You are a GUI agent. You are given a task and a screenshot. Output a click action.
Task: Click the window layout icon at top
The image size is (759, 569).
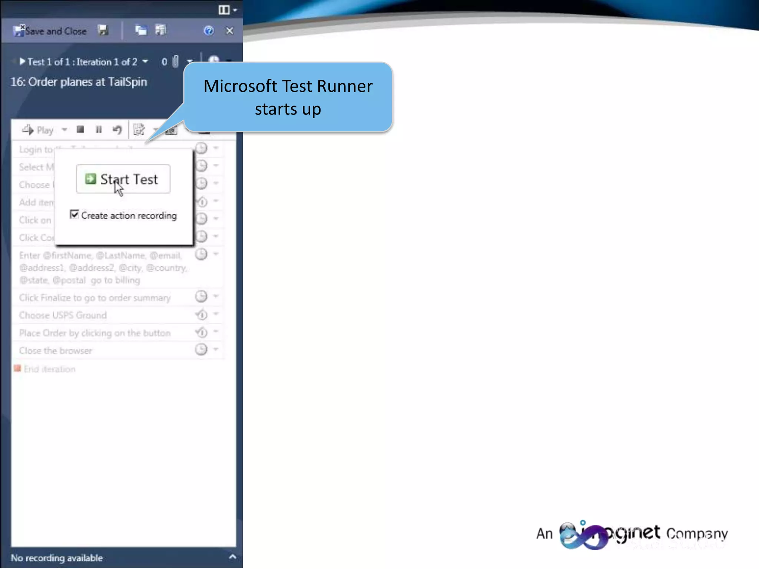pyautogui.click(x=224, y=10)
